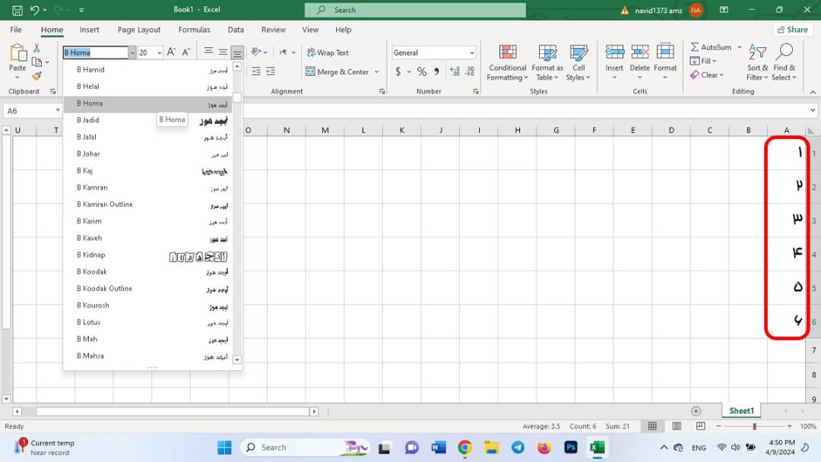Increase font size with larger A
This screenshot has height=462, width=821.
pyautogui.click(x=171, y=52)
